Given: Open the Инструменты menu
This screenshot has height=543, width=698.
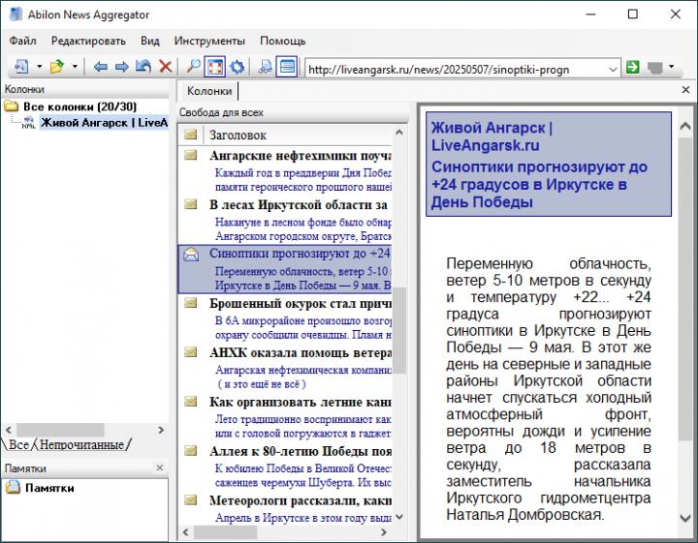Looking at the screenshot, I should pos(209,41).
